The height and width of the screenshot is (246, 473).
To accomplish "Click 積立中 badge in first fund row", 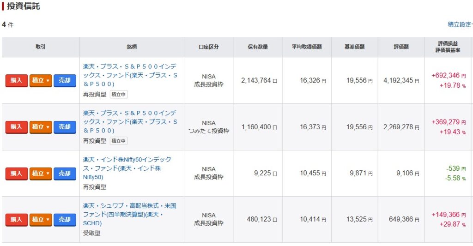I will 119,94.
